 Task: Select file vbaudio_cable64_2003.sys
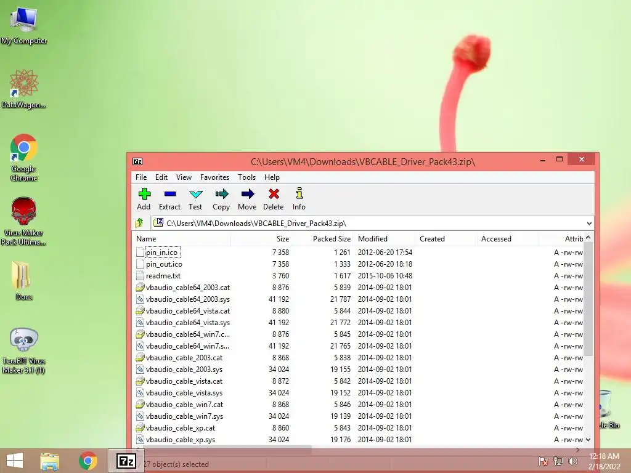coord(188,299)
